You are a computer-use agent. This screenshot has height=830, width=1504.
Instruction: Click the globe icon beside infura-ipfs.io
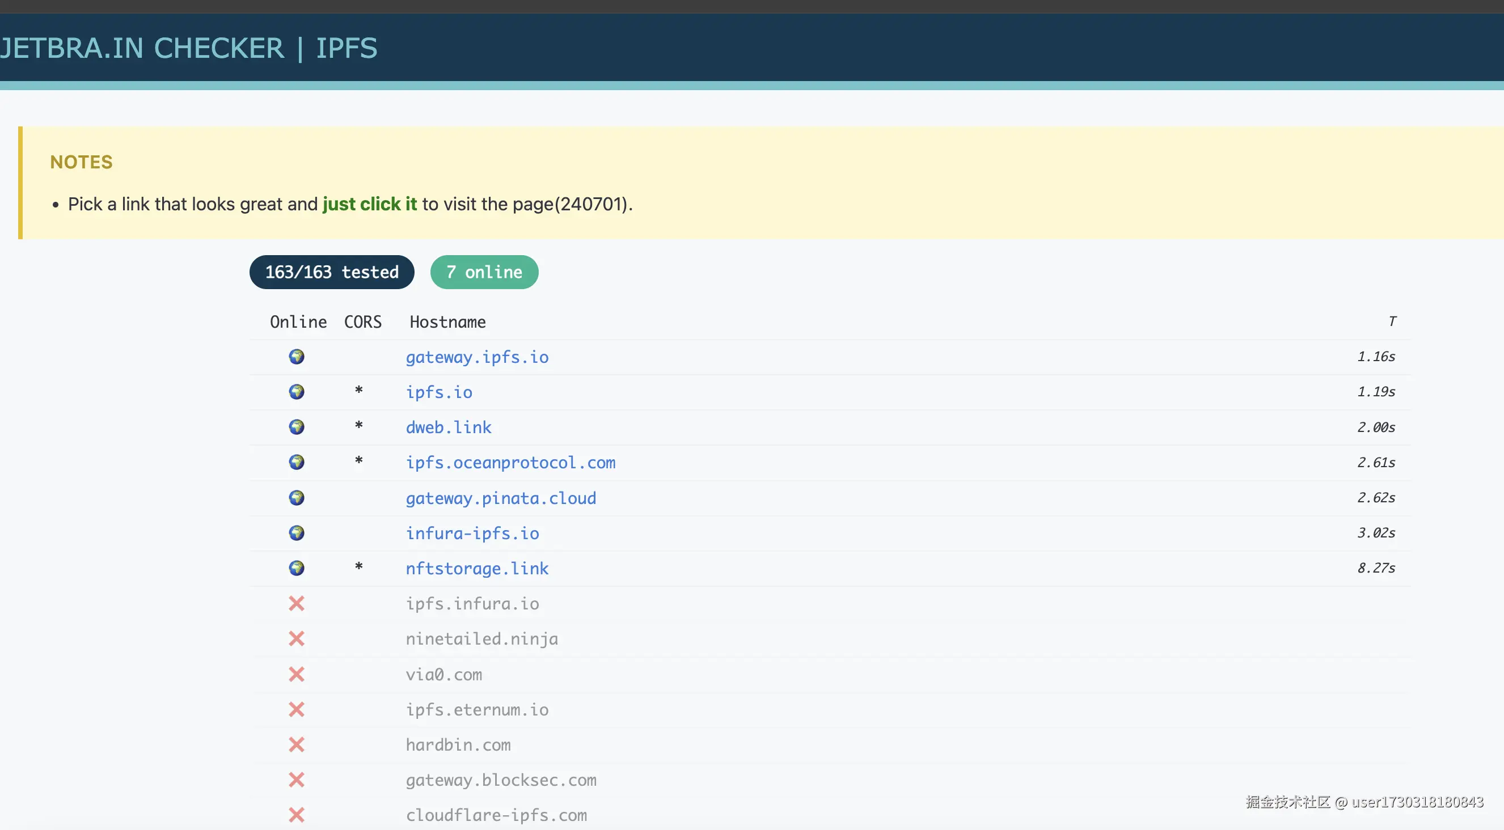click(x=297, y=533)
